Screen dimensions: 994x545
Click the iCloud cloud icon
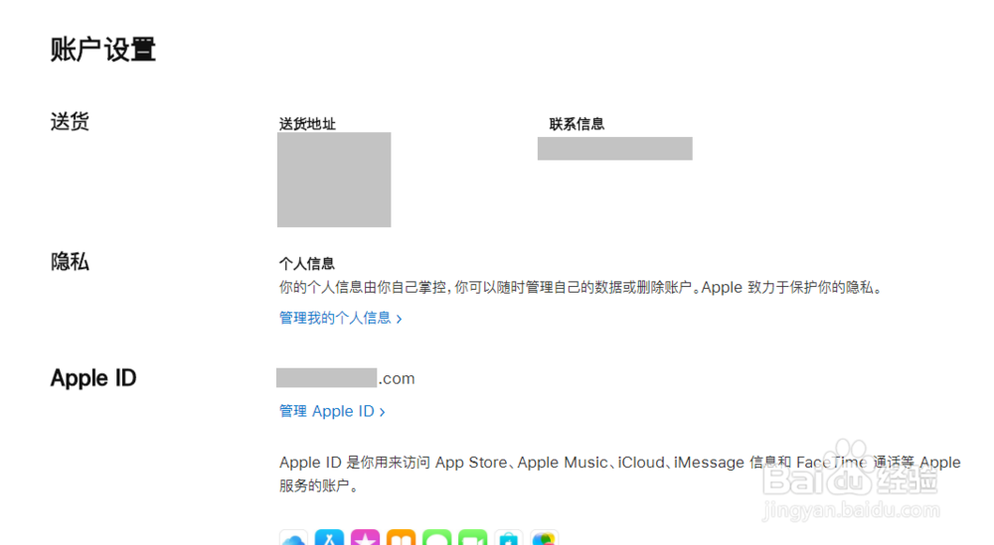click(x=293, y=537)
